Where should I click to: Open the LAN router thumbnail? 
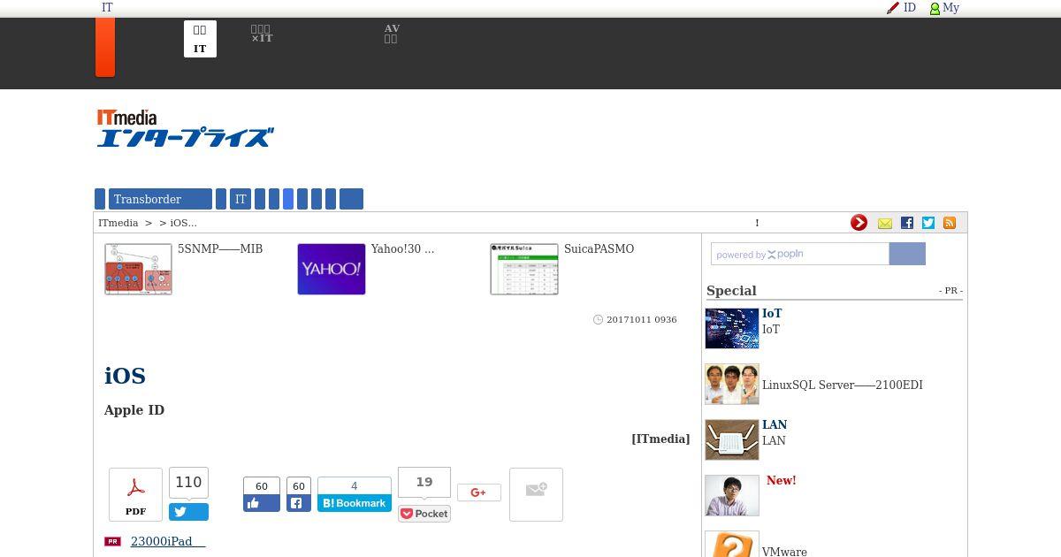tap(732, 439)
